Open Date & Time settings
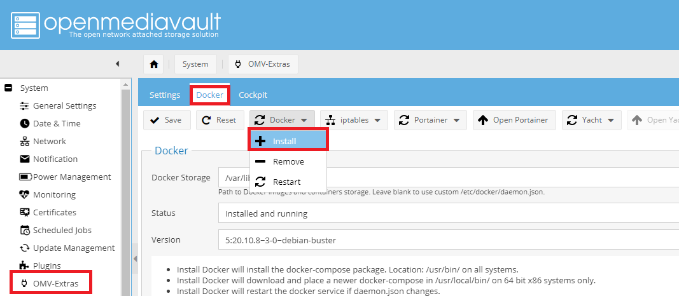679x296 pixels. [x=50, y=123]
